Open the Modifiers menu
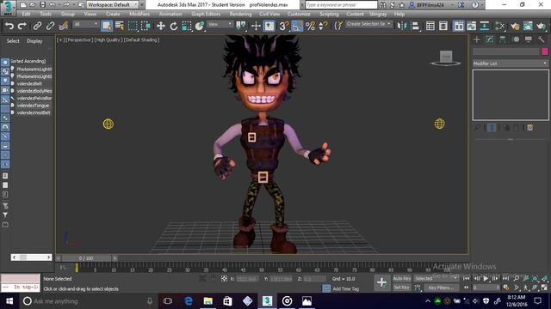 (x=139, y=14)
